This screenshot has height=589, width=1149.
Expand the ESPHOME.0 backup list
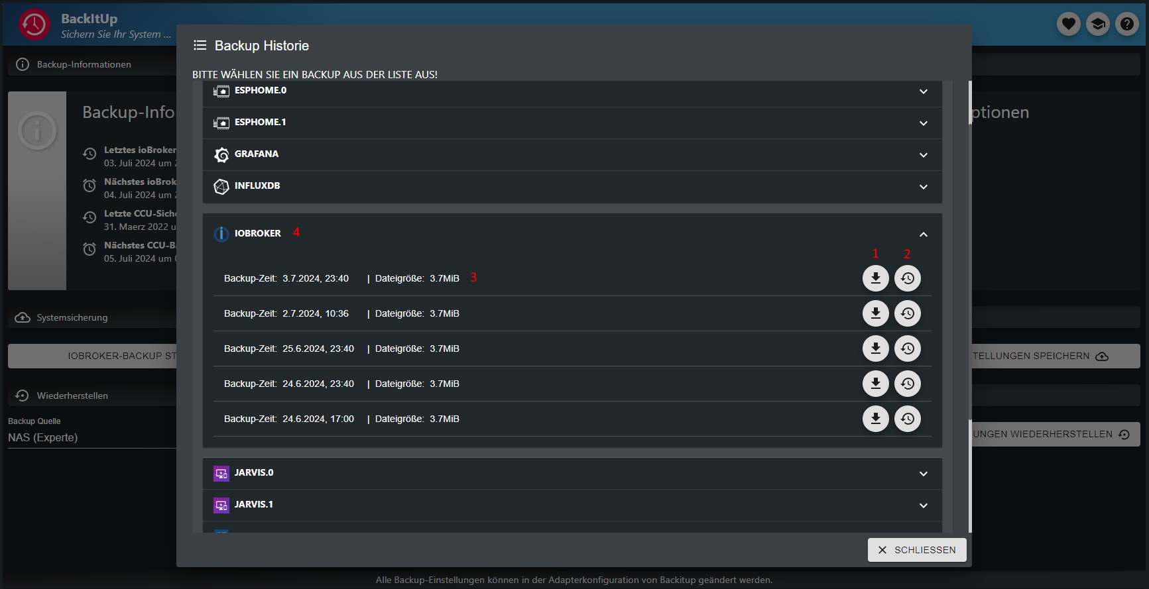pyautogui.click(x=923, y=91)
